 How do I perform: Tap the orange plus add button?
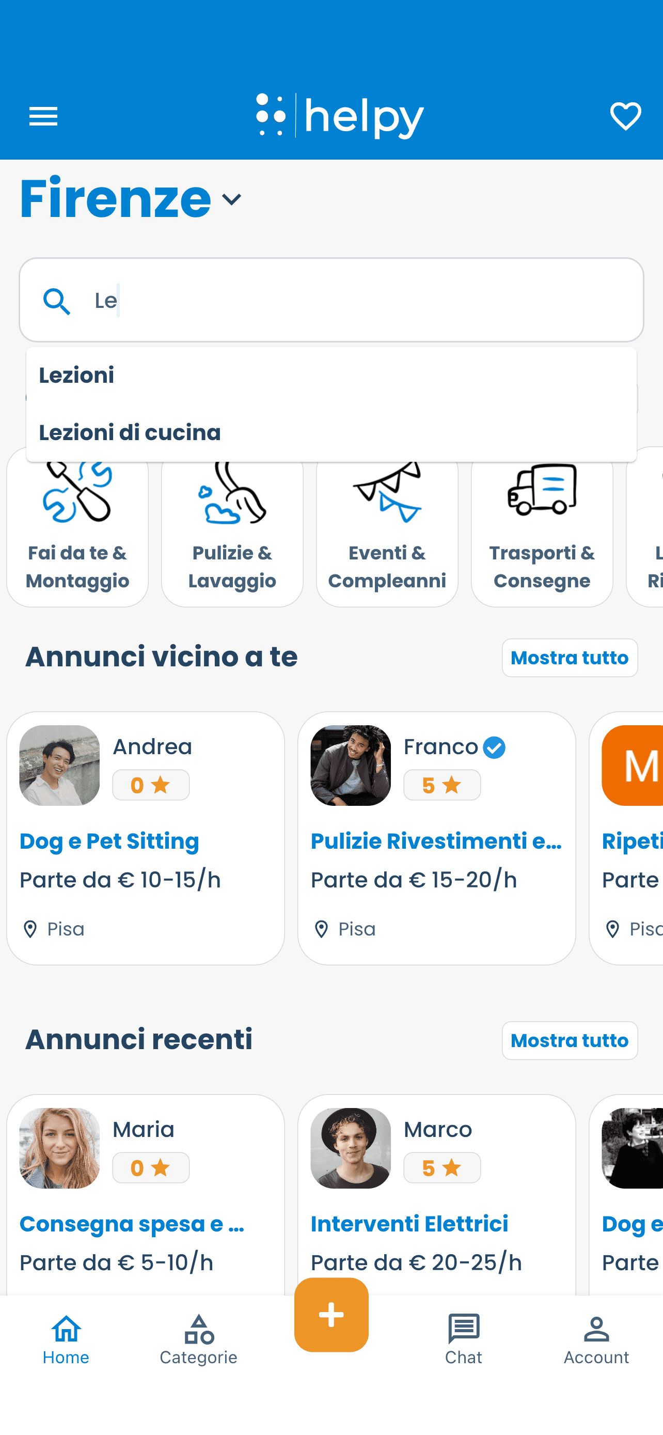pos(331,1314)
